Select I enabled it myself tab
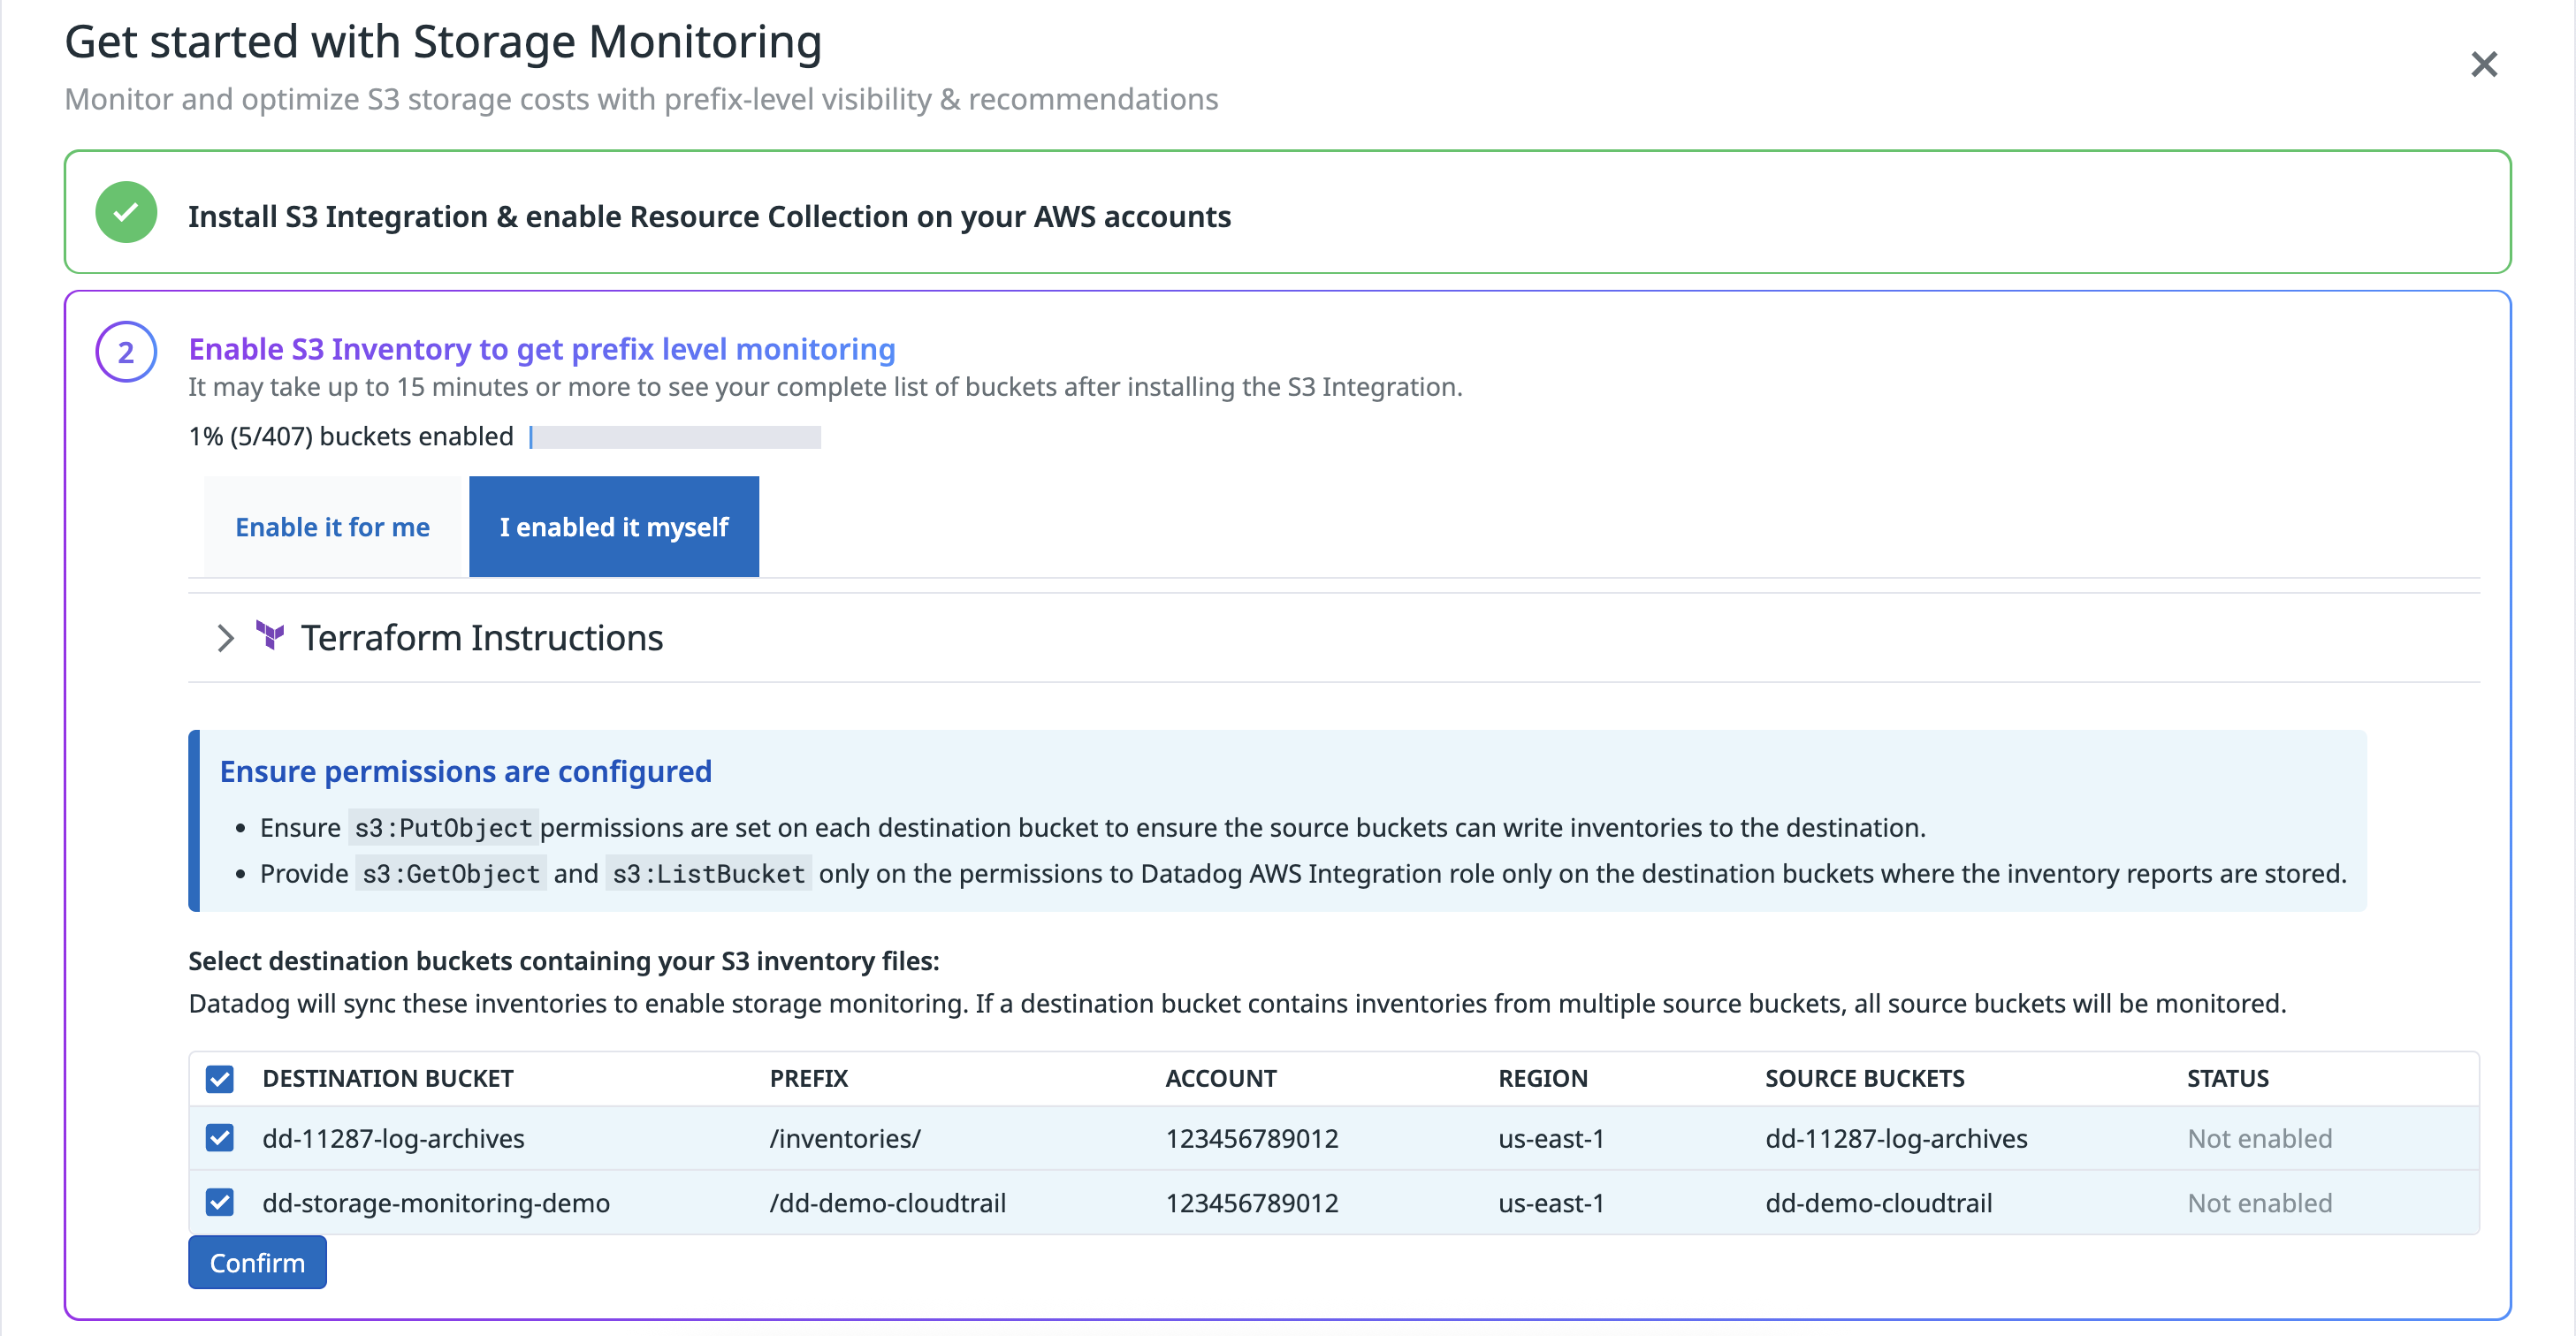The width and height of the screenshot is (2576, 1336). (613, 527)
